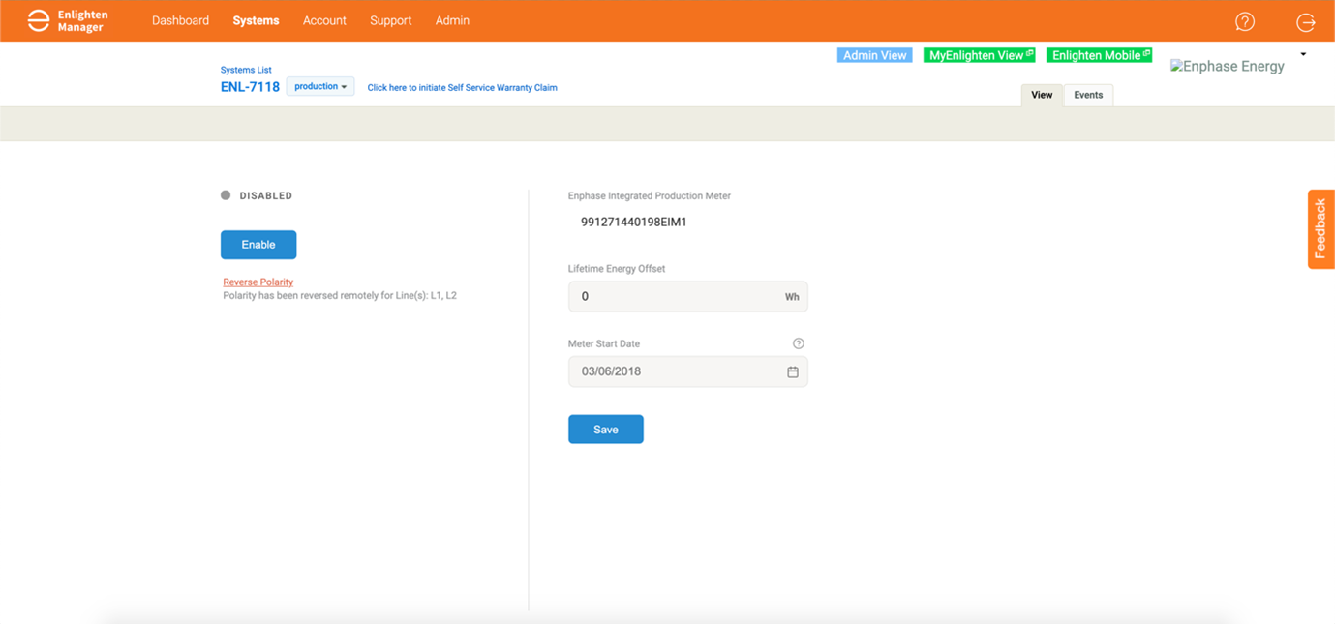Switch to the Events tab
Image resolution: width=1335 pixels, height=624 pixels.
point(1088,95)
